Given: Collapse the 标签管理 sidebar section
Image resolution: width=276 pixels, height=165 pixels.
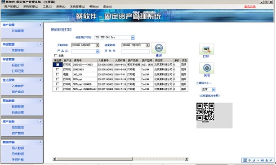Looking at the screenshot, I should pyautogui.click(x=40, y=60).
